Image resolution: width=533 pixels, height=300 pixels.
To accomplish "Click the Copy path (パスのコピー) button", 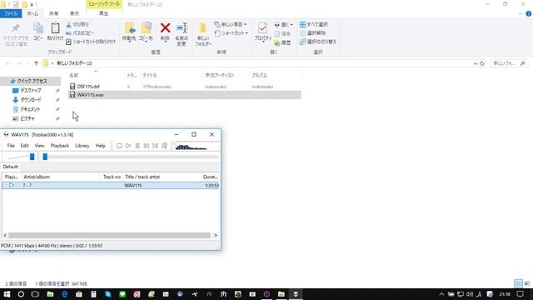I will pos(80,33).
